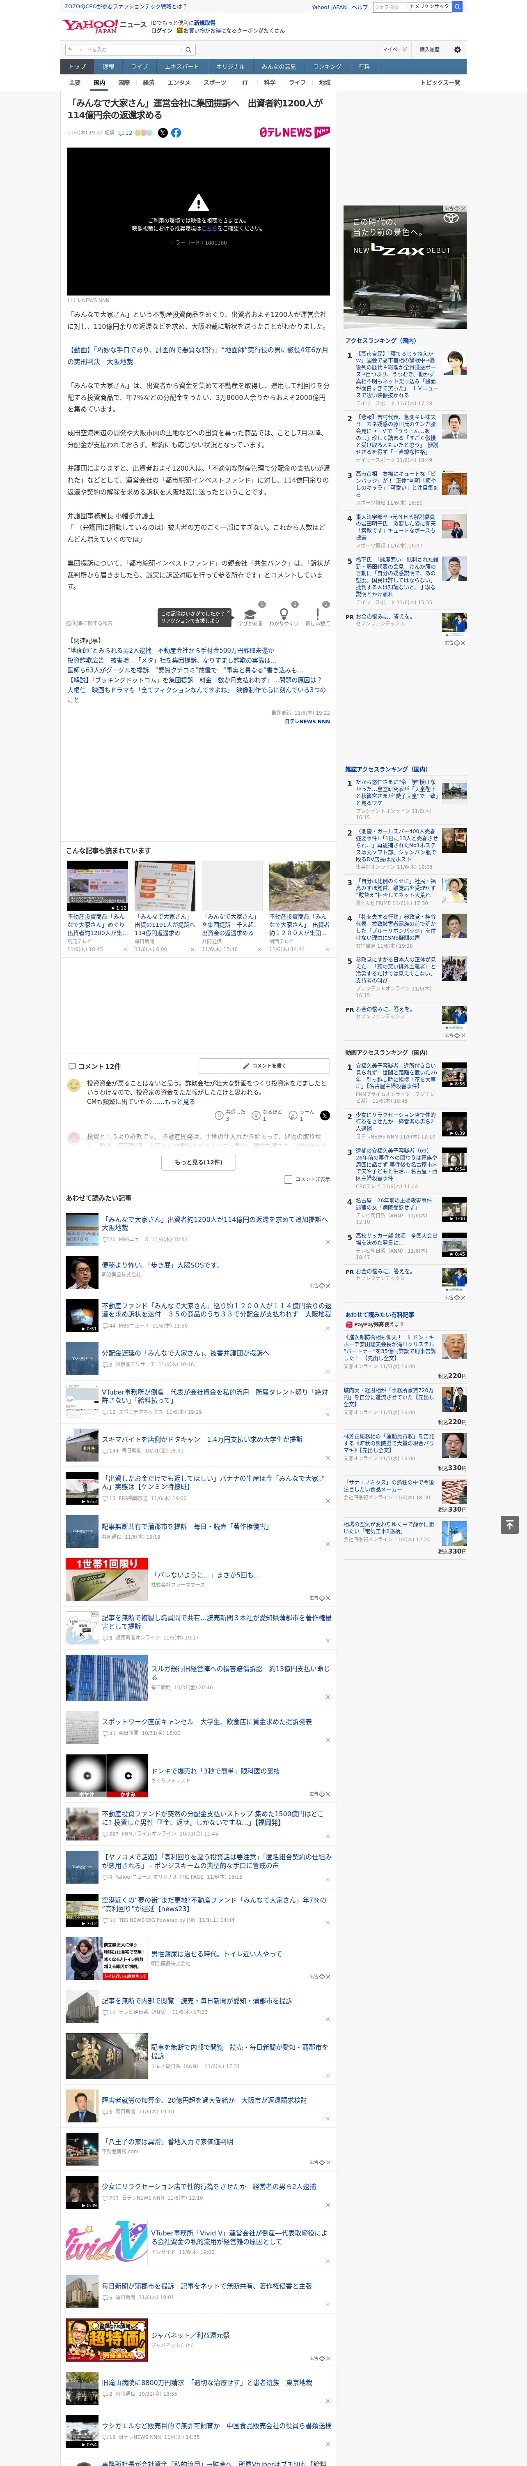Screen dimensions: 527x2466
Task: Click the もっと見る(12件) button
Action: [x=199, y=1162]
